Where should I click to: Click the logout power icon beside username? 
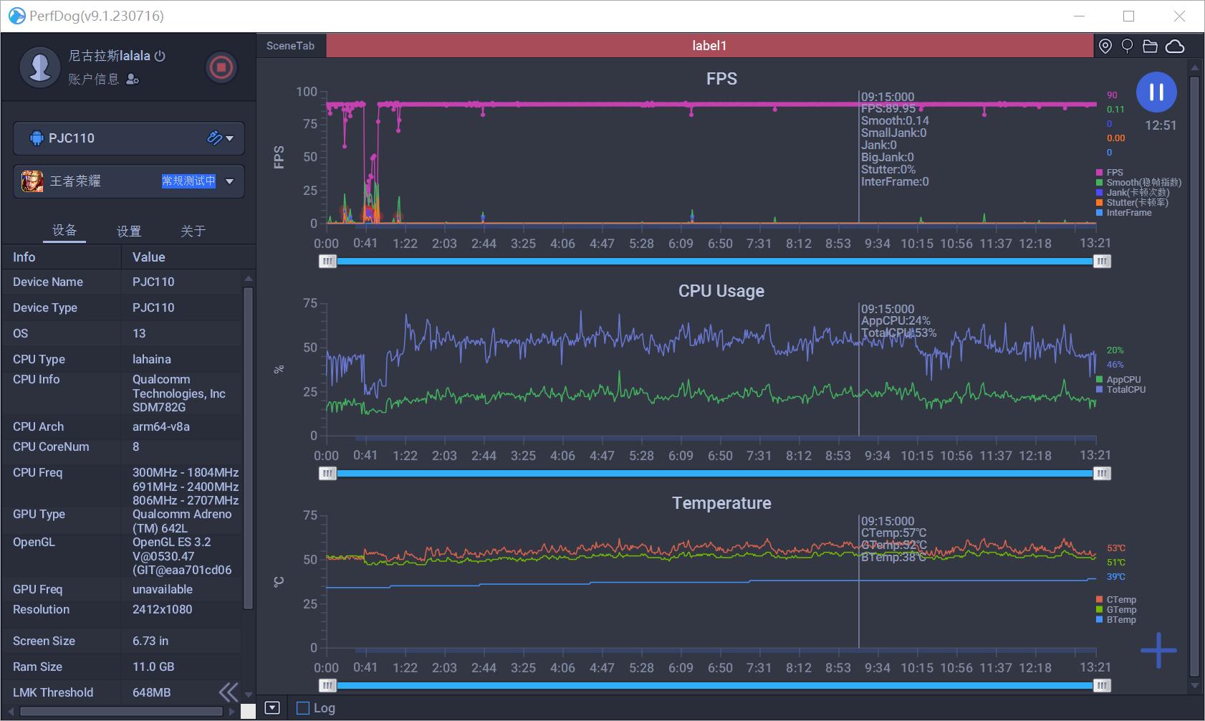click(160, 56)
